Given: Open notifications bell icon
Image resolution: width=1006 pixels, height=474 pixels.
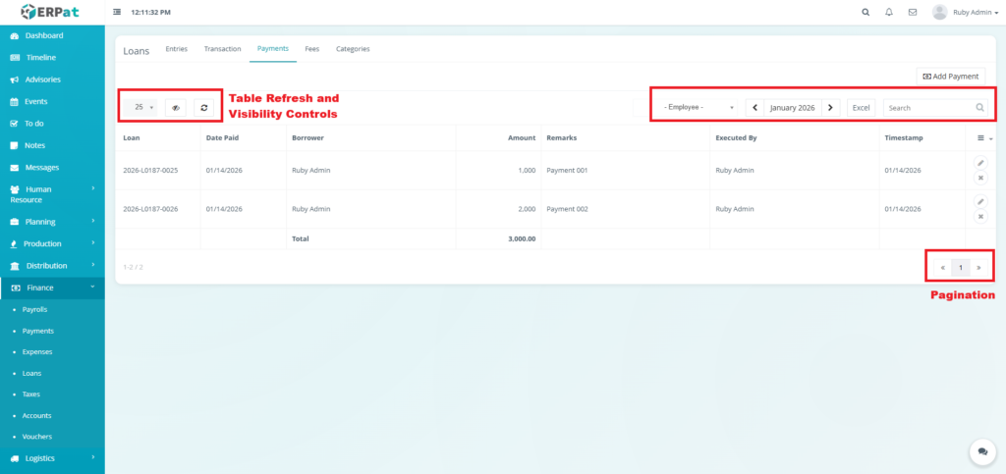Looking at the screenshot, I should (889, 13).
